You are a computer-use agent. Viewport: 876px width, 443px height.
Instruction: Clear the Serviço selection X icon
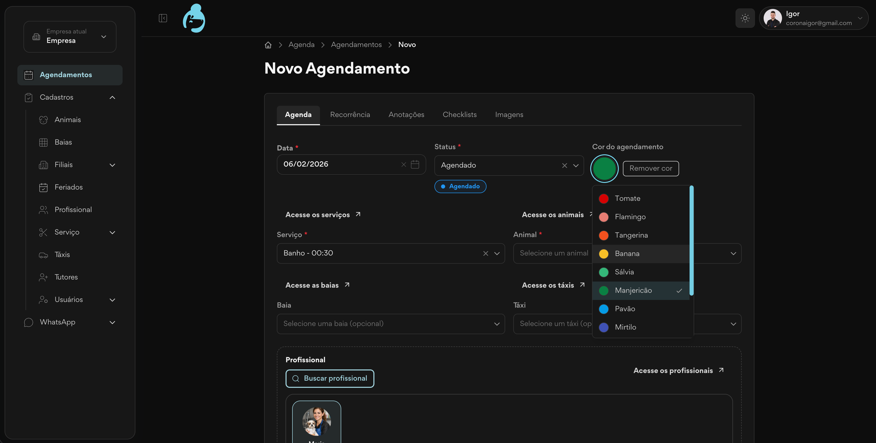tap(486, 253)
